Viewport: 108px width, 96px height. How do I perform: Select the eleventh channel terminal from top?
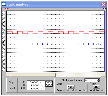[4, 51]
